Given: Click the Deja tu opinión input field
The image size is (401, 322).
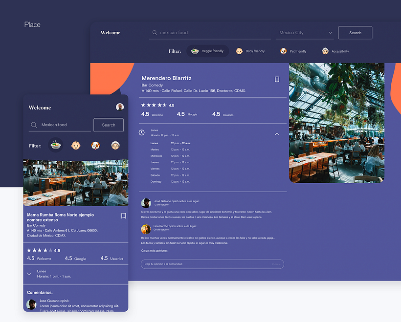Looking at the screenshot, I should click(212, 264).
